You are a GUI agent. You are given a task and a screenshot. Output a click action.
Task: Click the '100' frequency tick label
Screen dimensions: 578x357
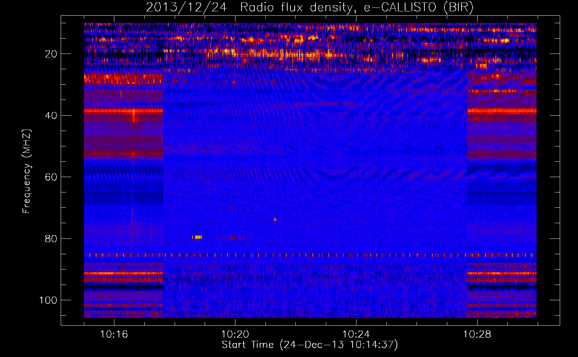48,300
